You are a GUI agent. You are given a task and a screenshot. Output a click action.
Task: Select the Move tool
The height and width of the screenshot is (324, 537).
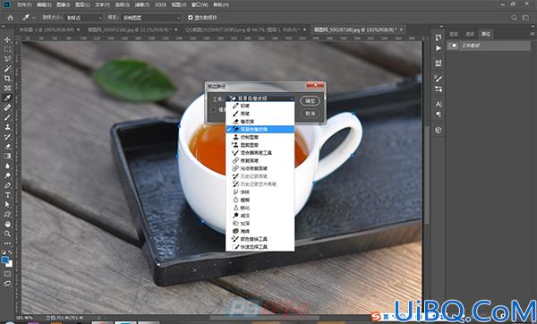coord(7,39)
